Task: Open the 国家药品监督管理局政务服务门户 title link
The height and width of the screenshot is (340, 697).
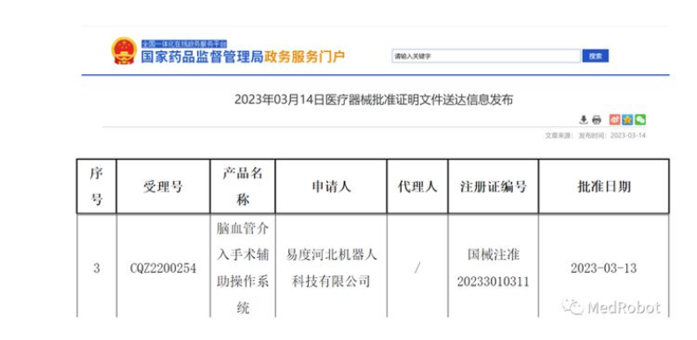Action: coord(242,57)
